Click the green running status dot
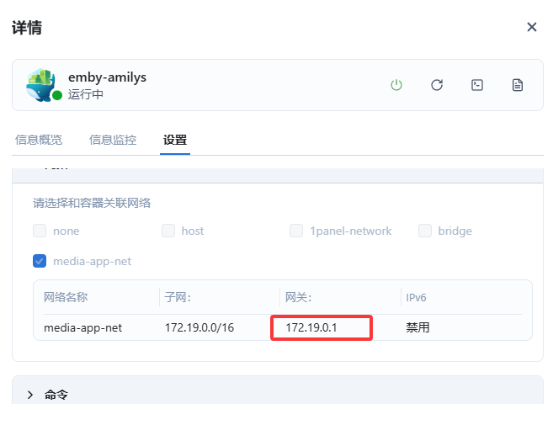Viewport: 553px width, 441px height. [x=57, y=96]
